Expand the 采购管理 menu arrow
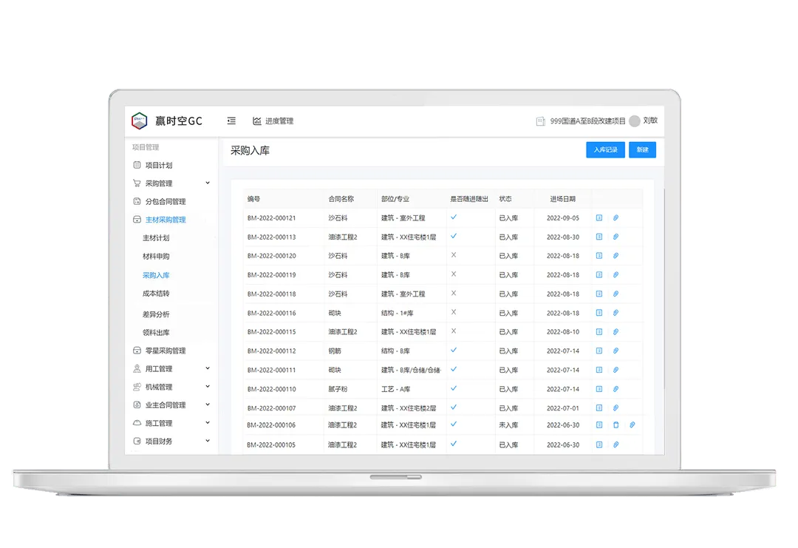The height and width of the screenshot is (548, 798). 208,183
